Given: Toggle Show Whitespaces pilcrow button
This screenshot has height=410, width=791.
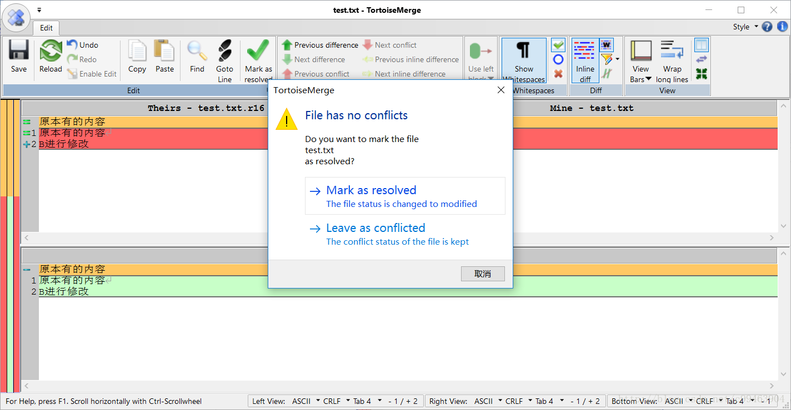Looking at the screenshot, I should pos(524,60).
